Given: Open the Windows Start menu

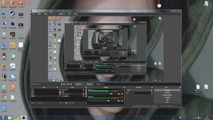Looking at the screenshot, I should point(3,118).
